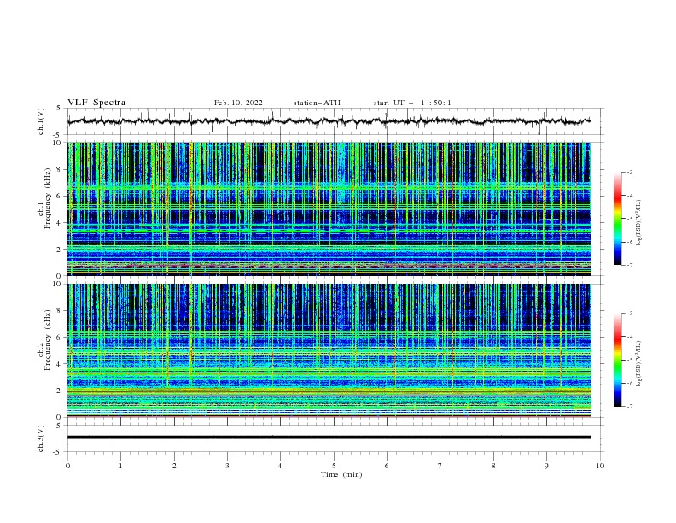
Task: Click the "VLF Spectra" plot title
Action: (x=96, y=103)
